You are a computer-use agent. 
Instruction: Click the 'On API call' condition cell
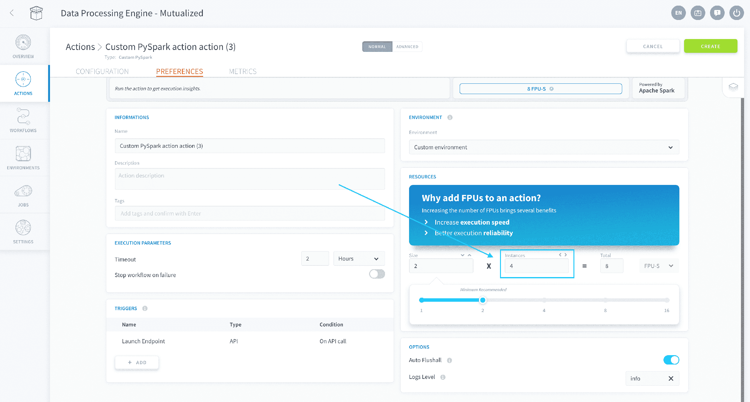click(x=333, y=341)
